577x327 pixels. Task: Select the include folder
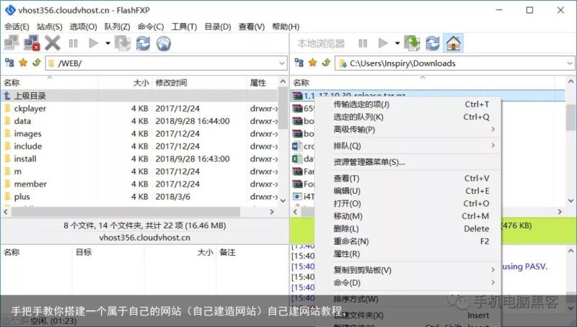140,146
